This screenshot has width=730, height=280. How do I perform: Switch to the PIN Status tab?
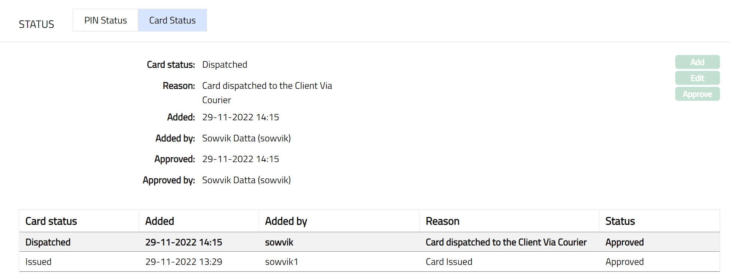pos(105,20)
